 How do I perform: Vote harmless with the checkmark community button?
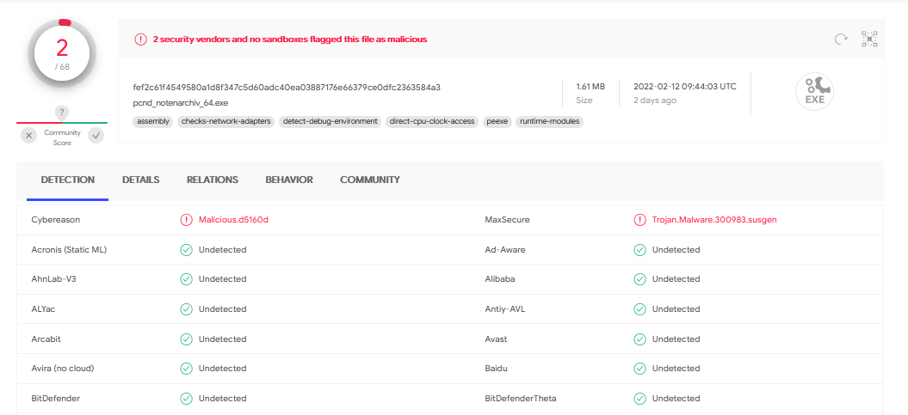click(96, 136)
